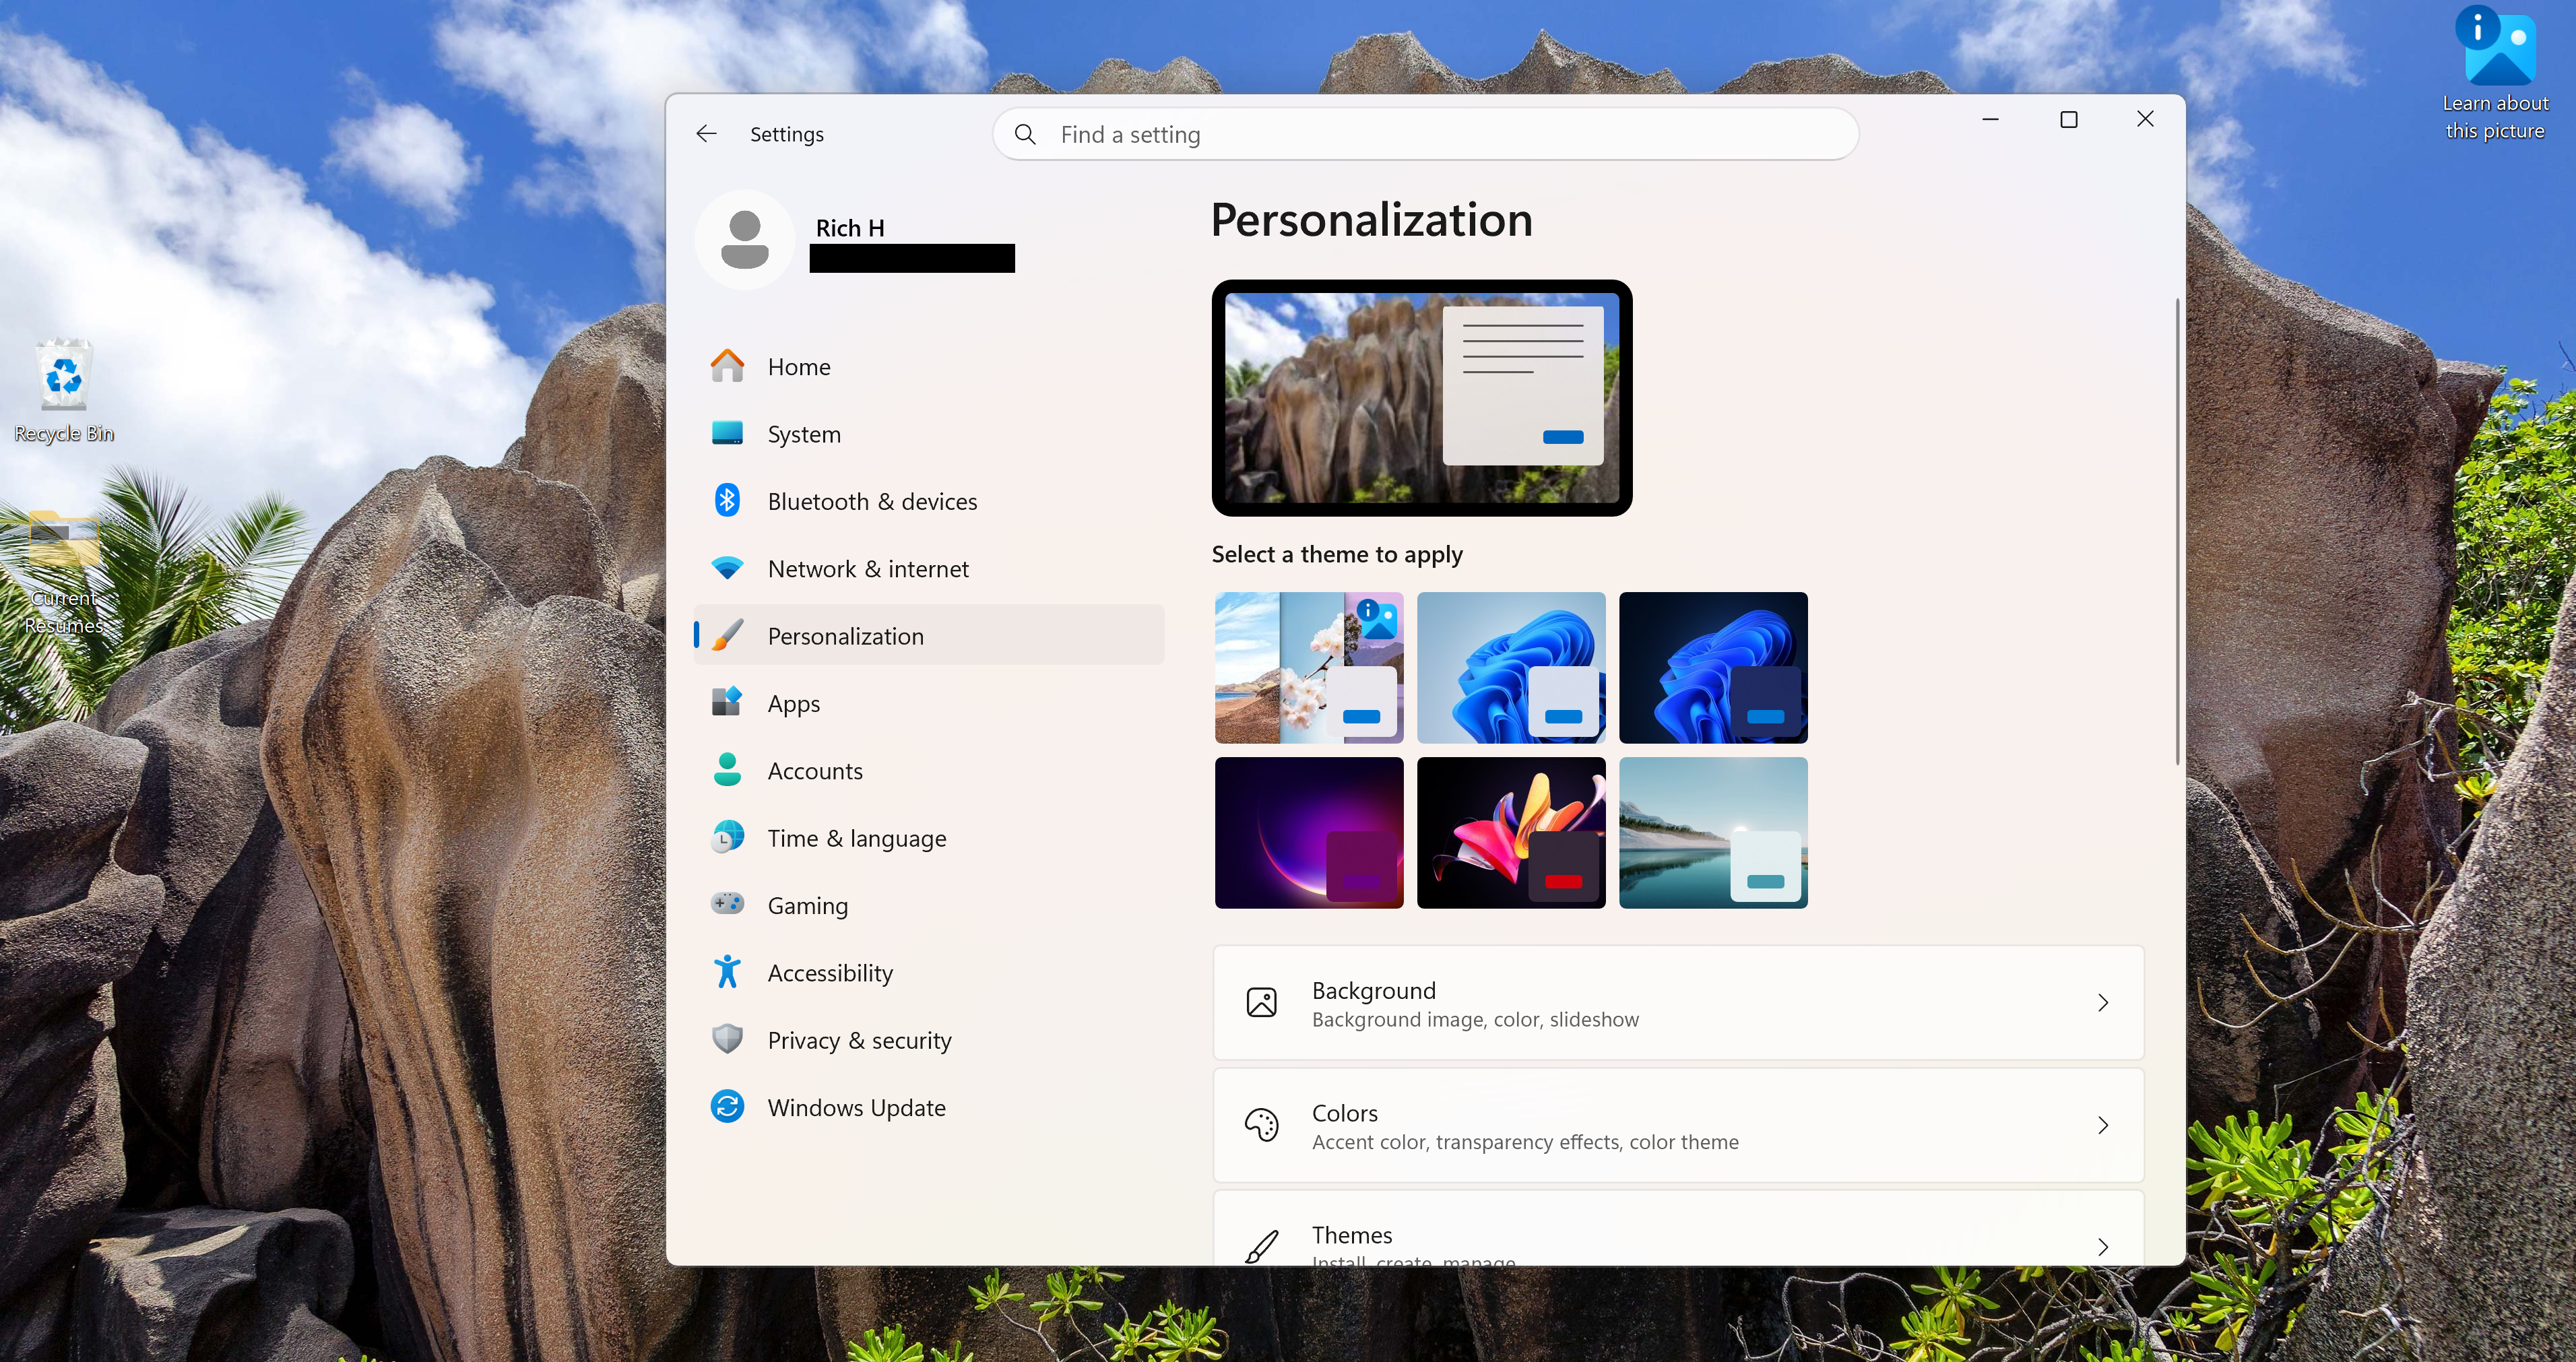The width and height of the screenshot is (2576, 1362).
Task: Expand the Colors settings chevron
Action: 2102,1125
